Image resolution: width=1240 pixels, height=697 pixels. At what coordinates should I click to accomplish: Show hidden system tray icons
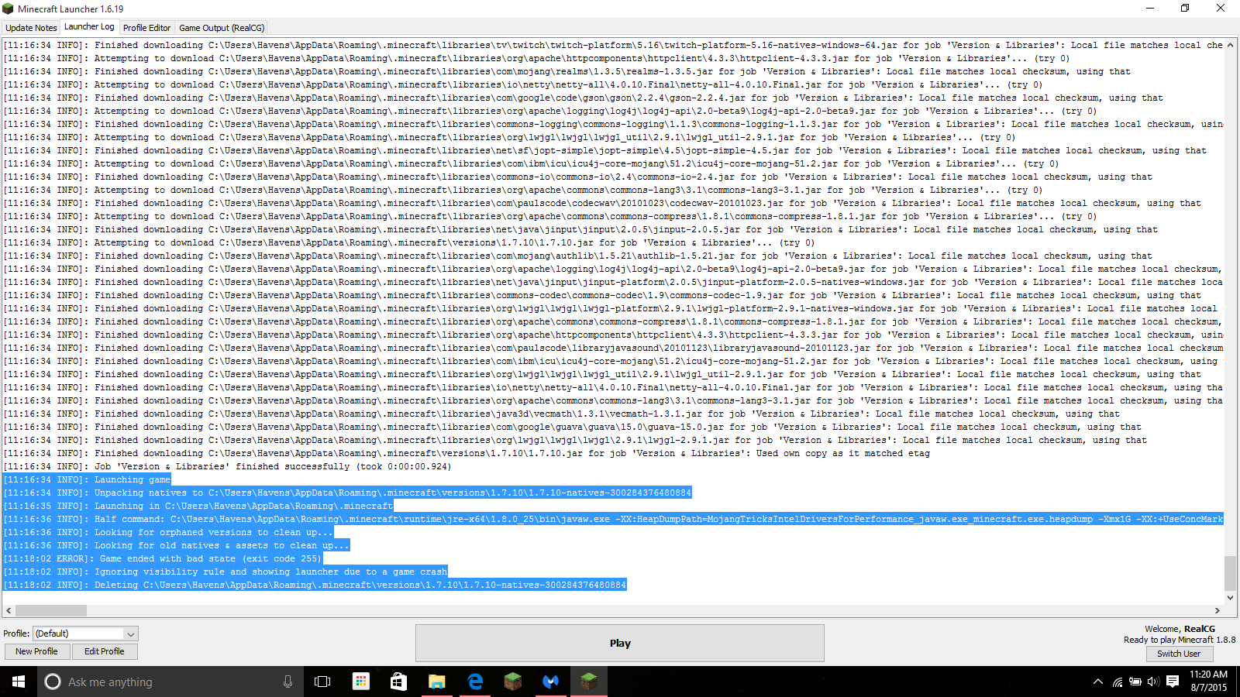coord(1097,682)
